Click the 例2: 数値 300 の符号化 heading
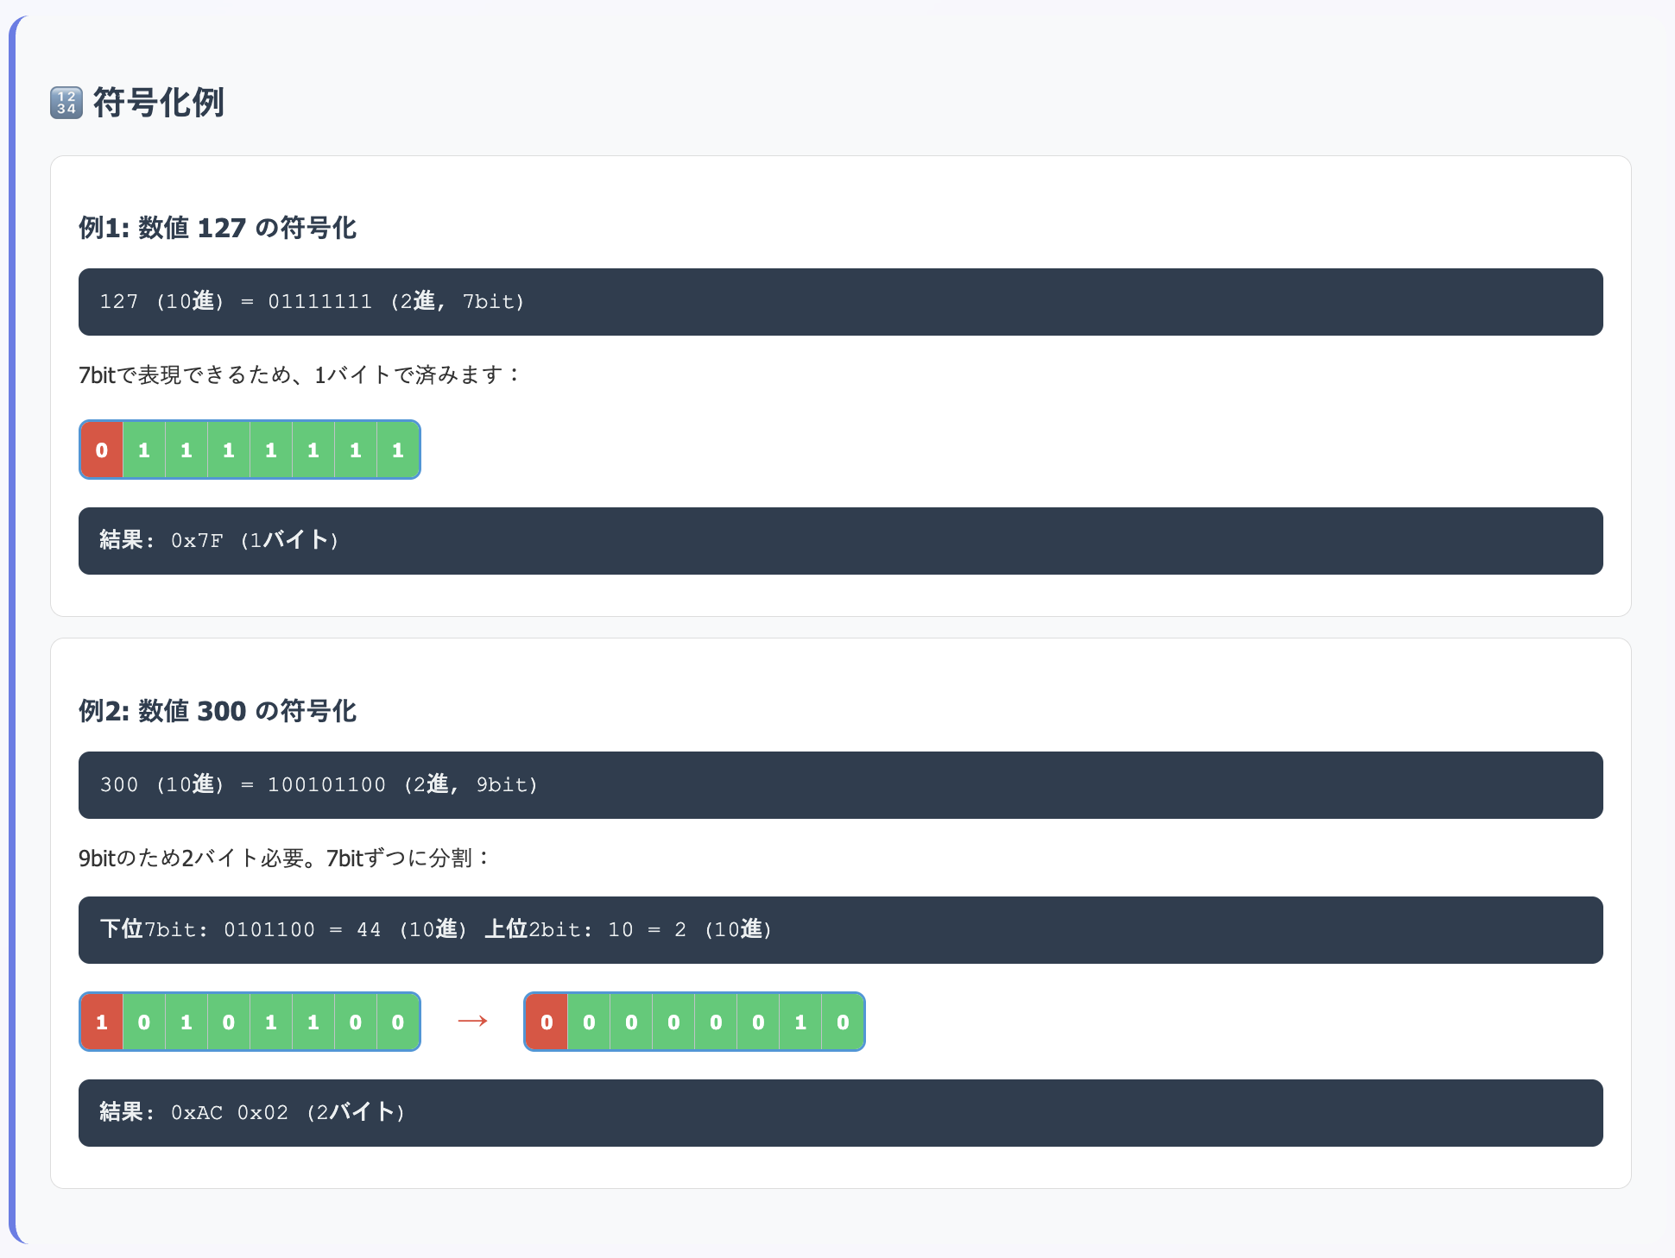The height and width of the screenshot is (1258, 1675). click(x=218, y=711)
